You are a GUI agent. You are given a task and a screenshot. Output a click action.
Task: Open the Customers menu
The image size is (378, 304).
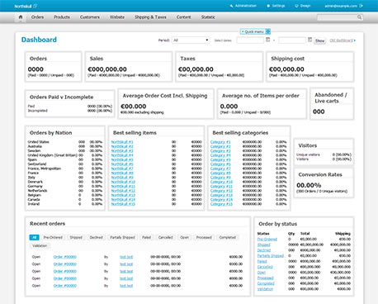coord(90,17)
